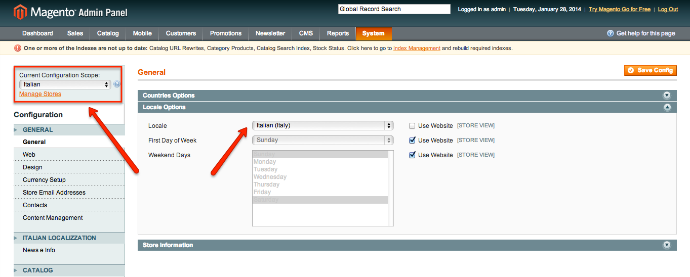Open the CMS menu
Screen dimensions: 690x277
point(306,33)
